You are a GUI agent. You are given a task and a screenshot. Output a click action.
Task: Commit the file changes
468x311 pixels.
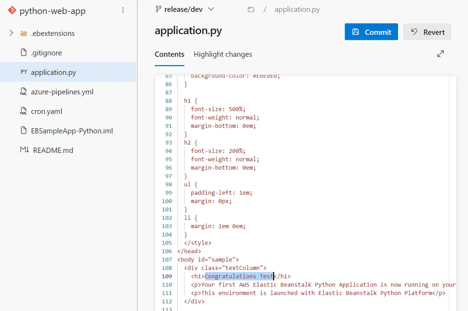click(371, 32)
